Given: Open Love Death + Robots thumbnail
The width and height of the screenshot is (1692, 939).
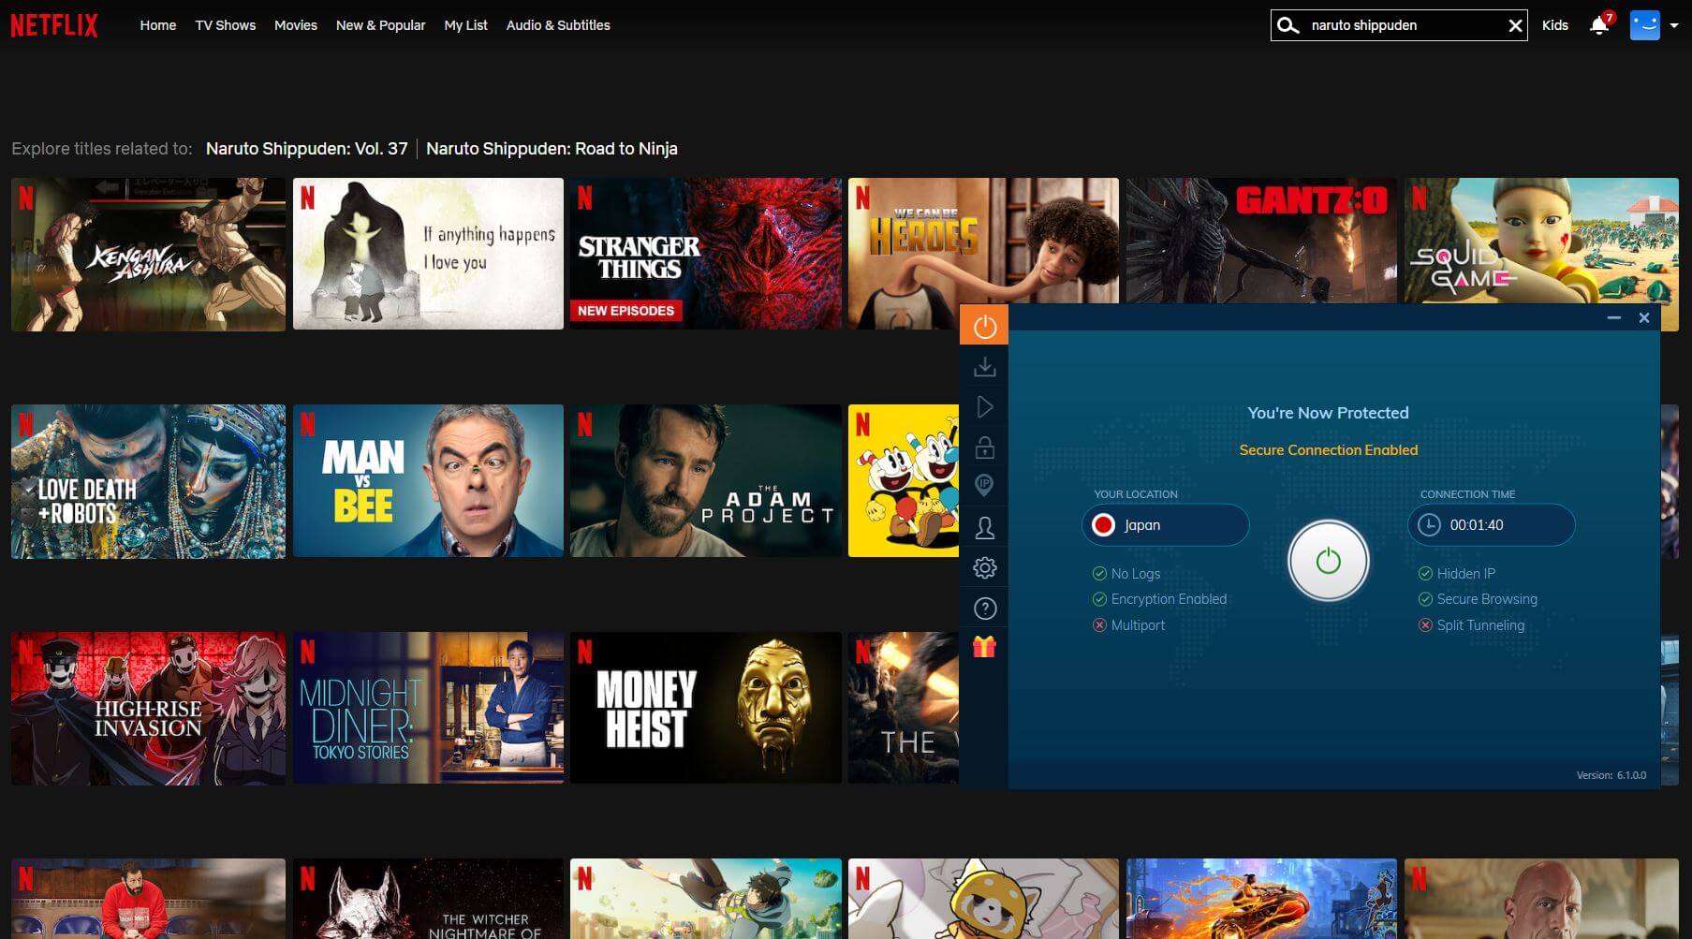Looking at the screenshot, I should tap(148, 482).
